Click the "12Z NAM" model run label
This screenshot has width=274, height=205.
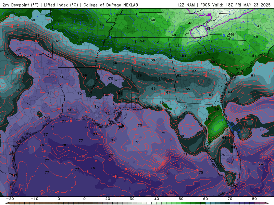pos(186,5)
